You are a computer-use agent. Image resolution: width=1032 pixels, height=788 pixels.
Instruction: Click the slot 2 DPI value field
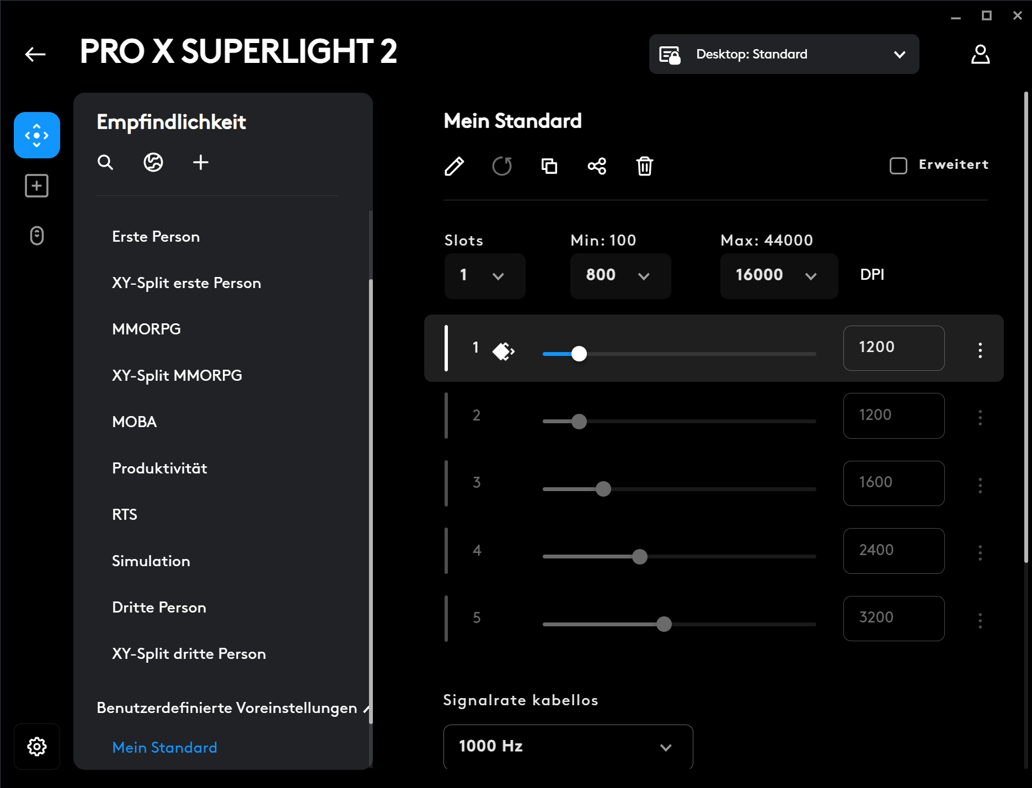tap(894, 416)
